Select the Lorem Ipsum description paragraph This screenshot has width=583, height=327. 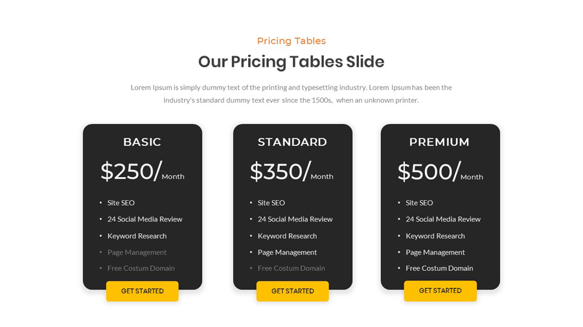pyautogui.click(x=291, y=94)
